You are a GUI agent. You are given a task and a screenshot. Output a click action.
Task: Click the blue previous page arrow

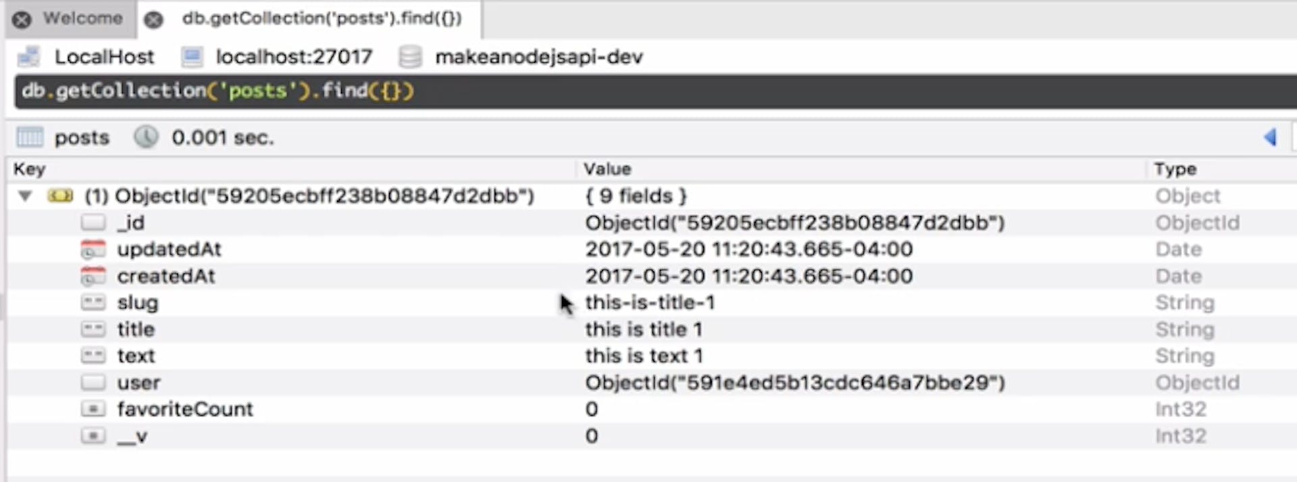click(1270, 137)
